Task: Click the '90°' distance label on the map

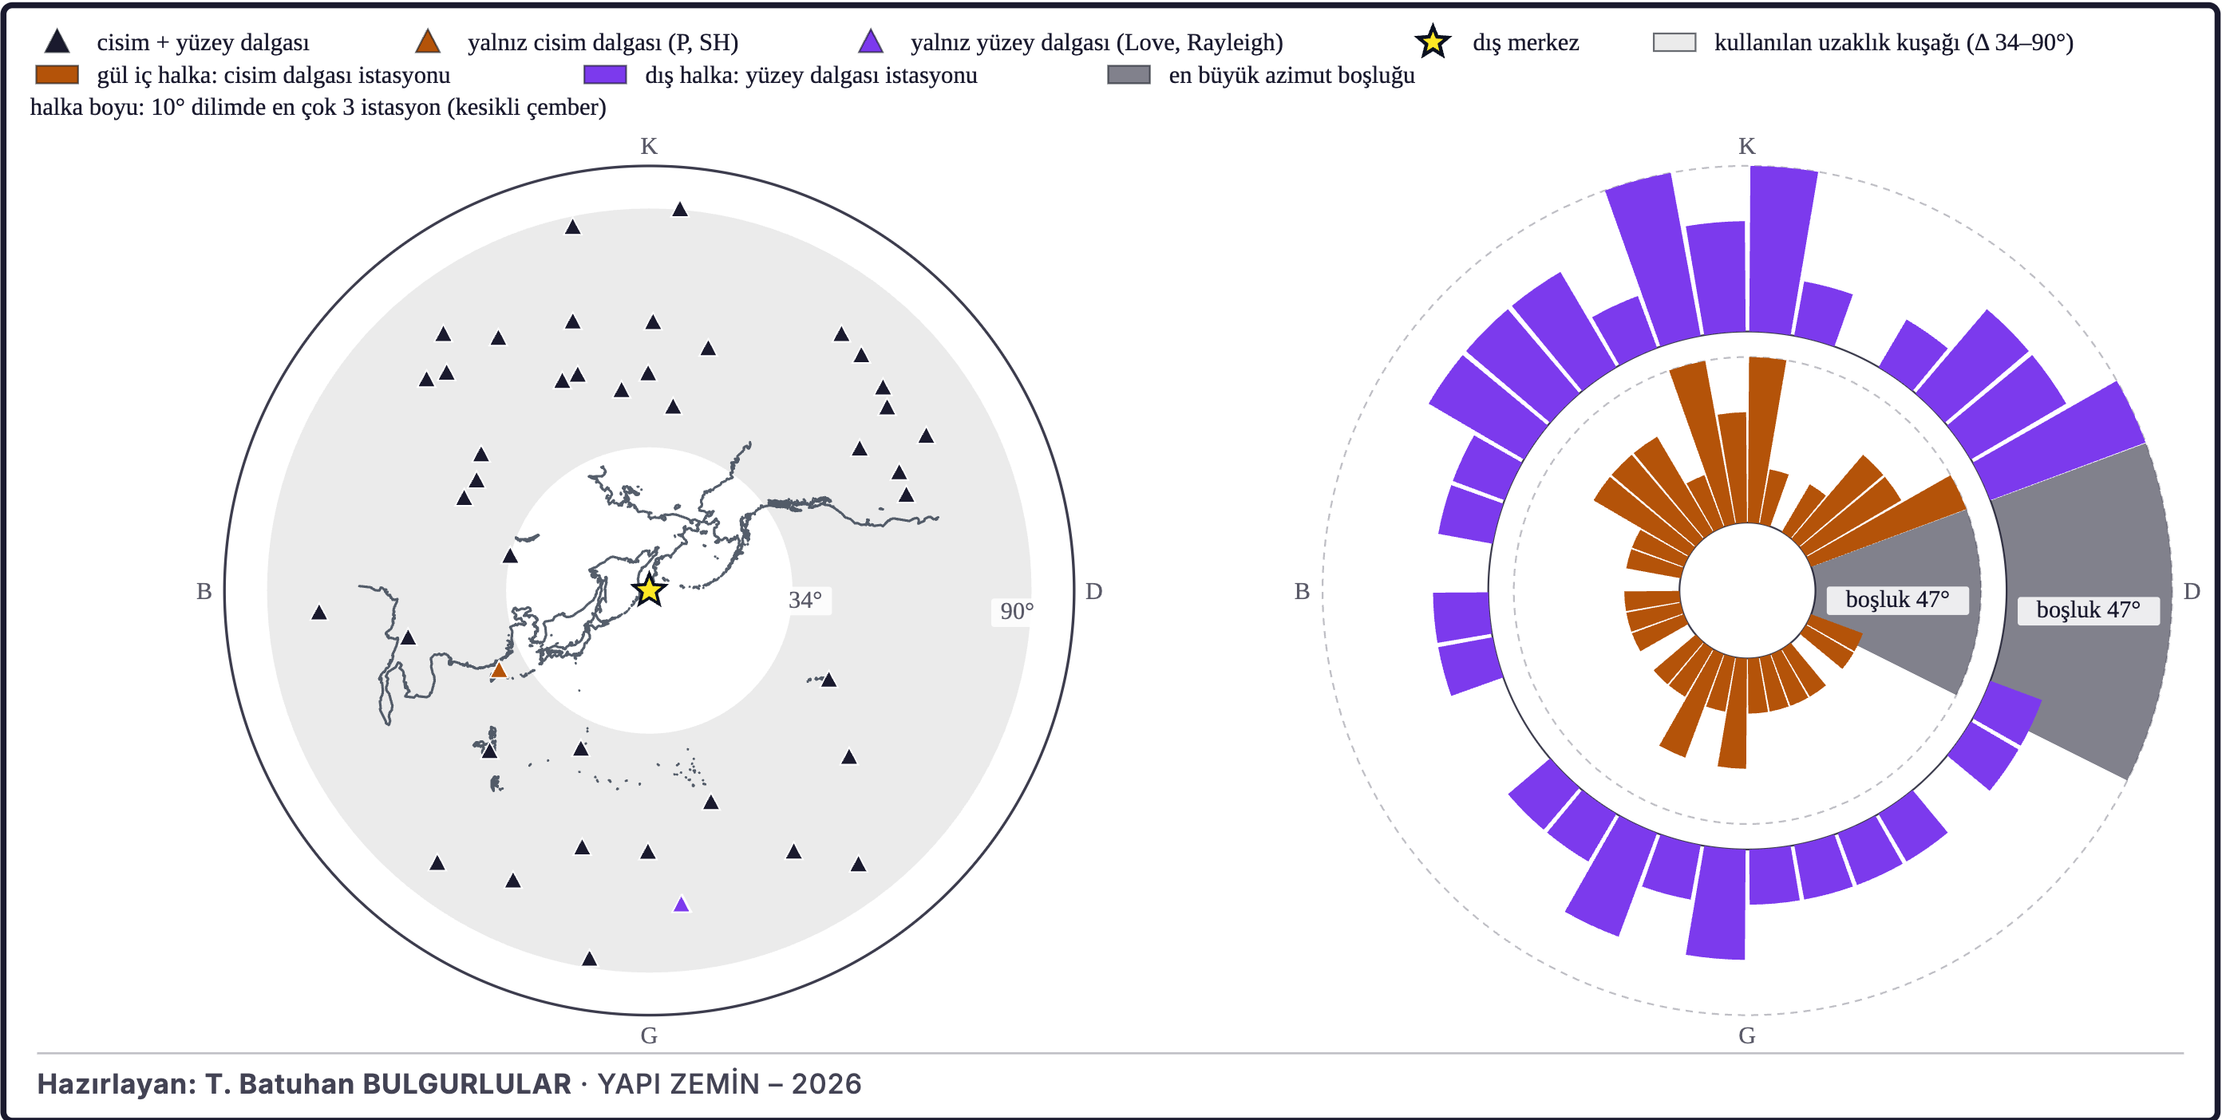Action: click(x=1016, y=611)
